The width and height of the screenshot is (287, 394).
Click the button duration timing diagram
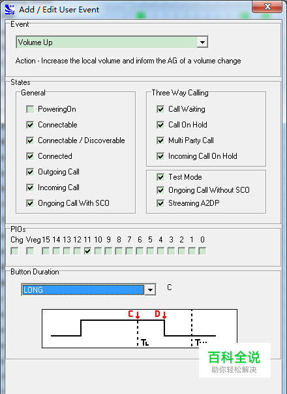point(140,329)
